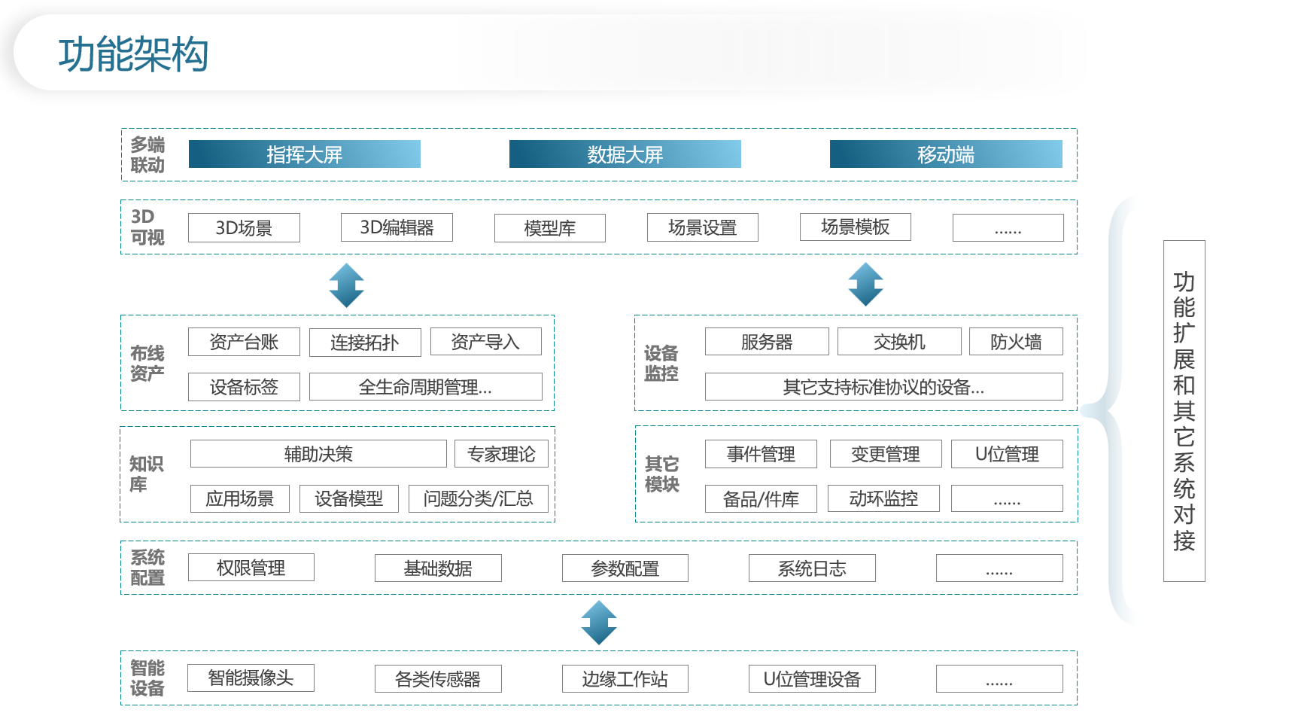Screen dimensions: 1292x728
Task: Click the vertical 功能扩展和其它系统对接 box
Action: 1184,411
